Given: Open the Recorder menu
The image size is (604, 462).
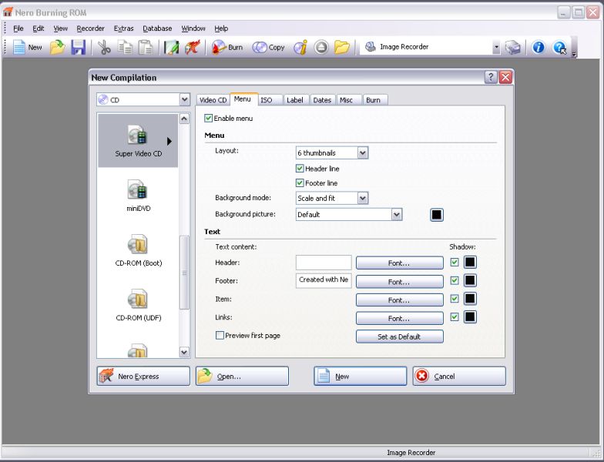Looking at the screenshot, I should click(x=91, y=28).
